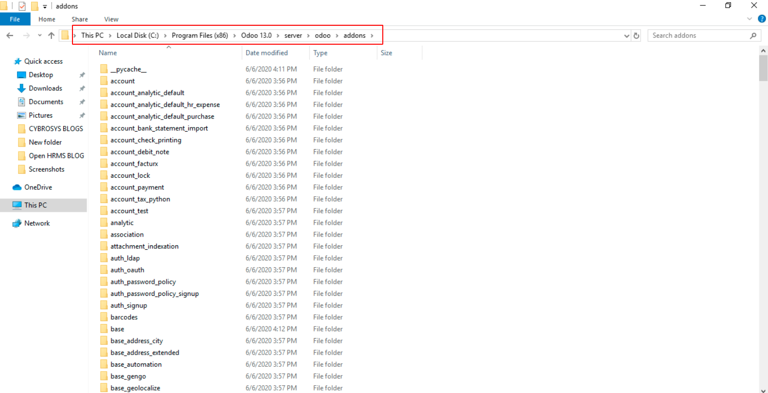
Task: Open the Recent locations dropdown arrow
Action: pos(39,35)
